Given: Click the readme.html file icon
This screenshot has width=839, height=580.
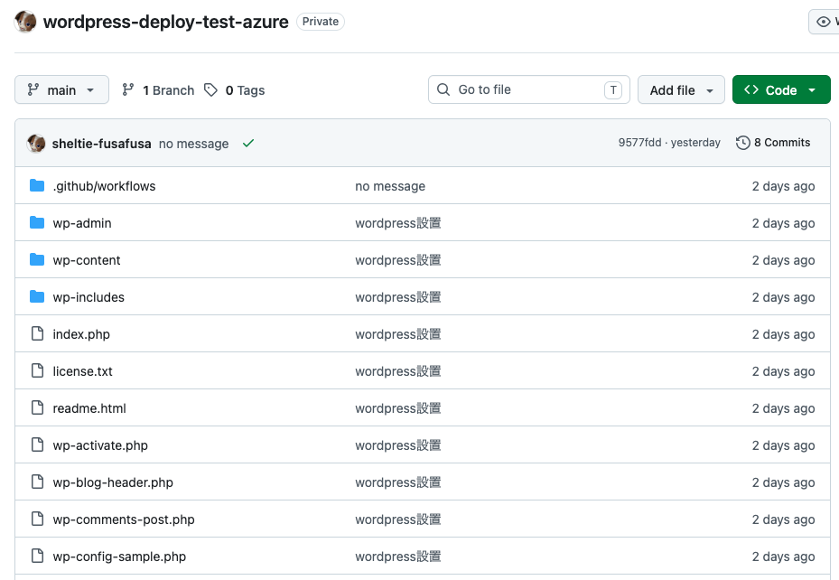Looking at the screenshot, I should click(x=37, y=407).
